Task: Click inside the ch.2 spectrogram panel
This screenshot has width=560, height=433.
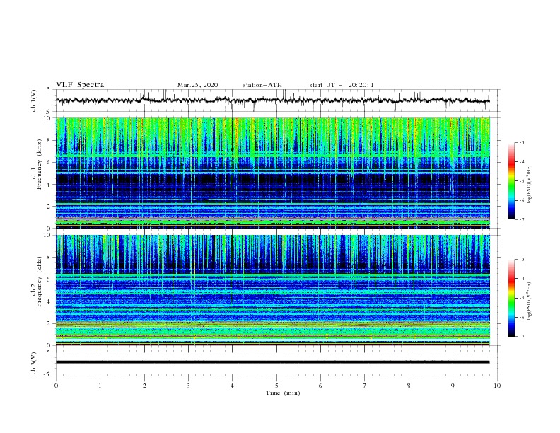Action: (272, 290)
